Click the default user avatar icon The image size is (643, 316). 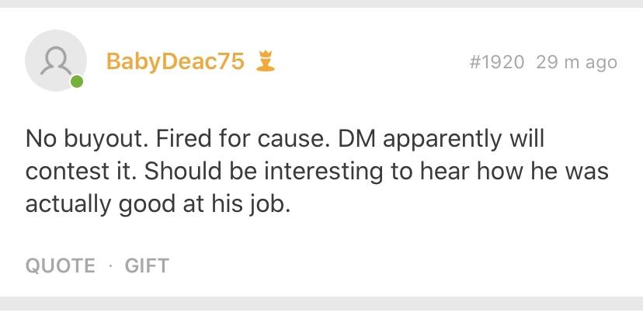56,61
